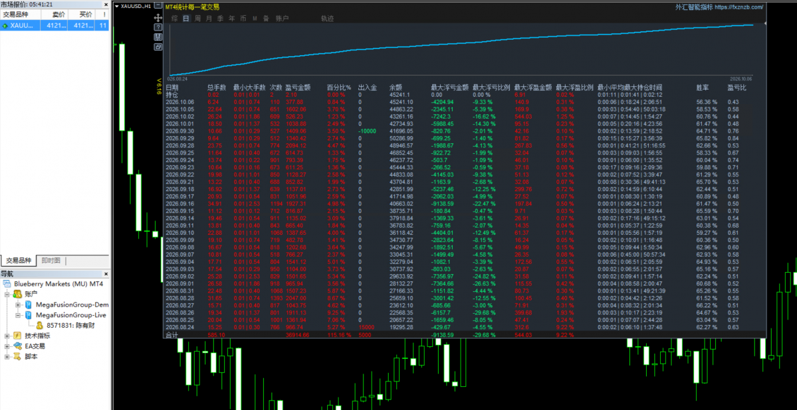Viewport: 797px width, 410px height.
Task: Open the XAUUSD.,H1 chart dropdown arrow
Action: tap(117, 7)
